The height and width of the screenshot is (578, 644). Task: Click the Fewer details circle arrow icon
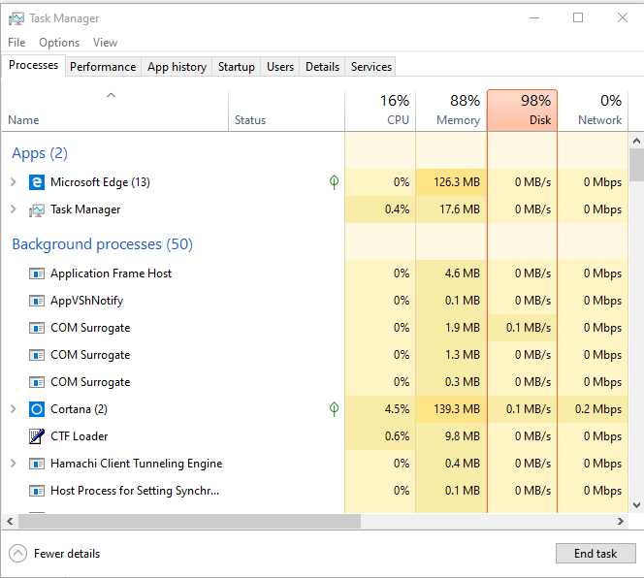(17, 554)
